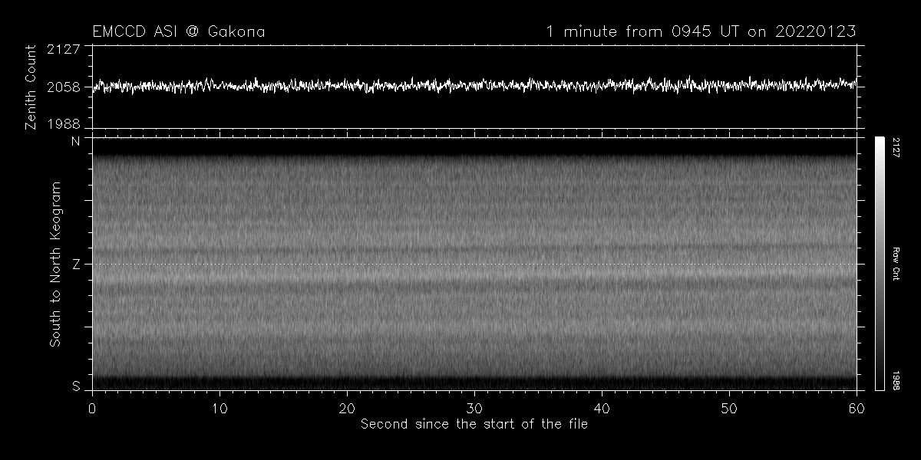
Task: Click the 1988 label below the color bar
Action: (x=896, y=380)
